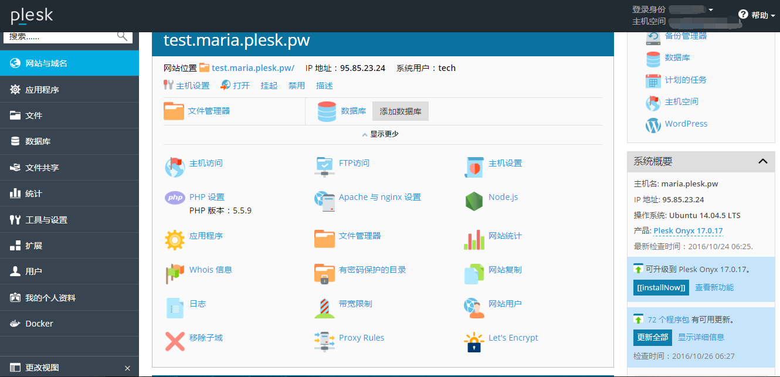Open 扩展 in the sidebar
The width and height of the screenshot is (780, 377).
click(x=69, y=246)
